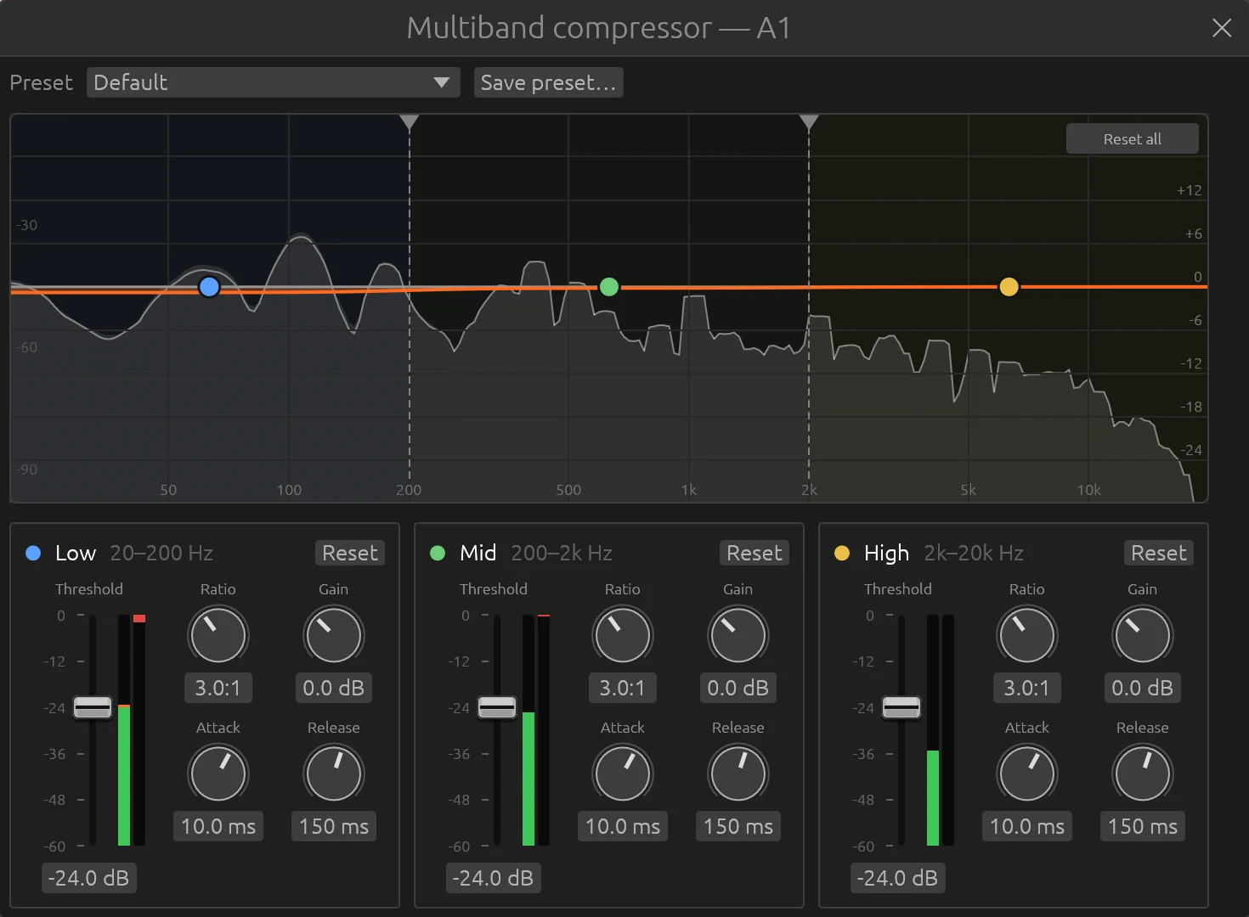The height and width of the screenshot is (917, 1249).
Task: Click the Mid band Ratio knob
Action: [x=623, y=635]
